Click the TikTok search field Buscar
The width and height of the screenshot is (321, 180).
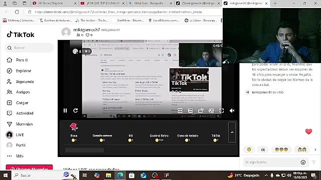click(29, 48)
